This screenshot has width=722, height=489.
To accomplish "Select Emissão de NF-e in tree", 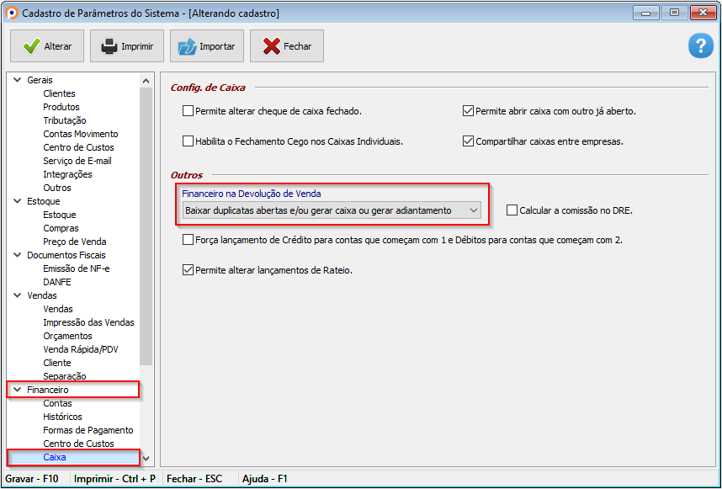I will (x=76, y=268).
